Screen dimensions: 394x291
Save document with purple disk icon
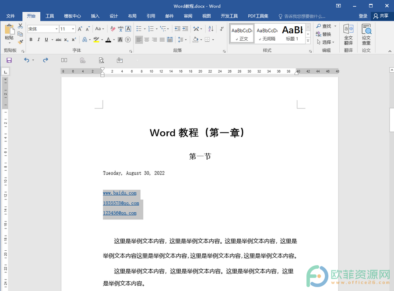9,60
